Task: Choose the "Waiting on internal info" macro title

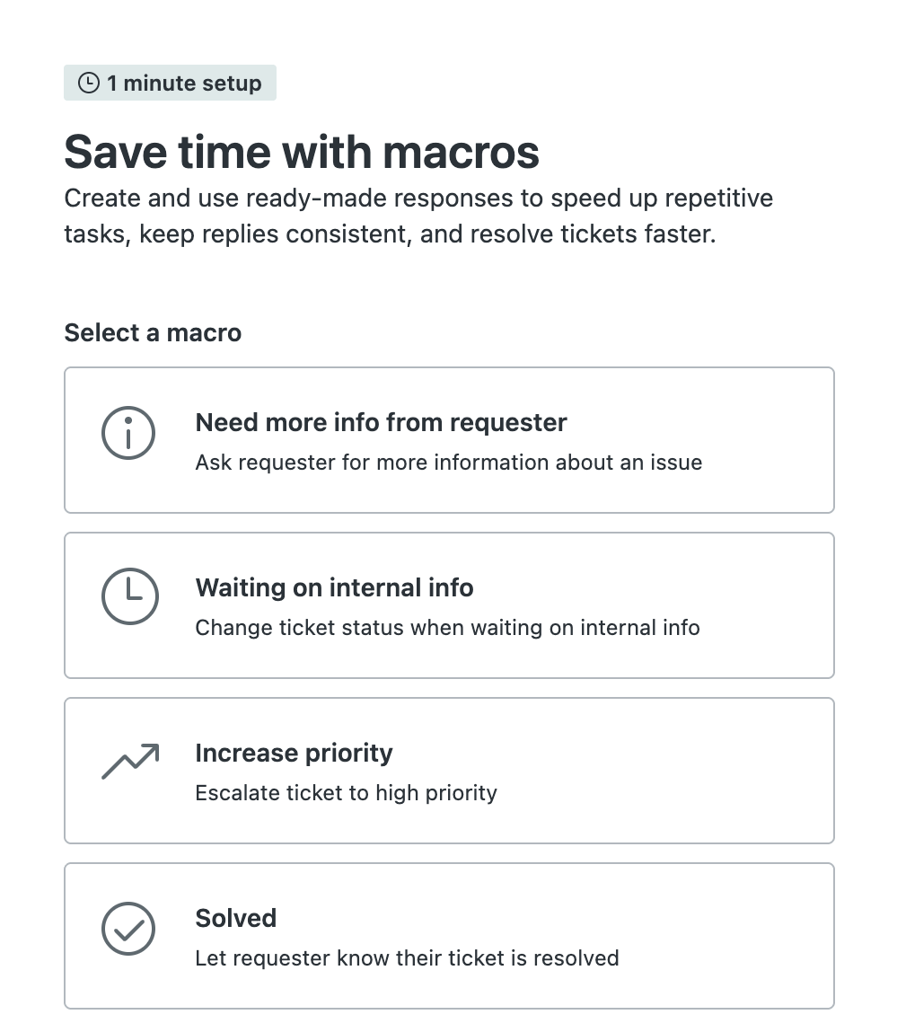Action: tap(334, 587)
